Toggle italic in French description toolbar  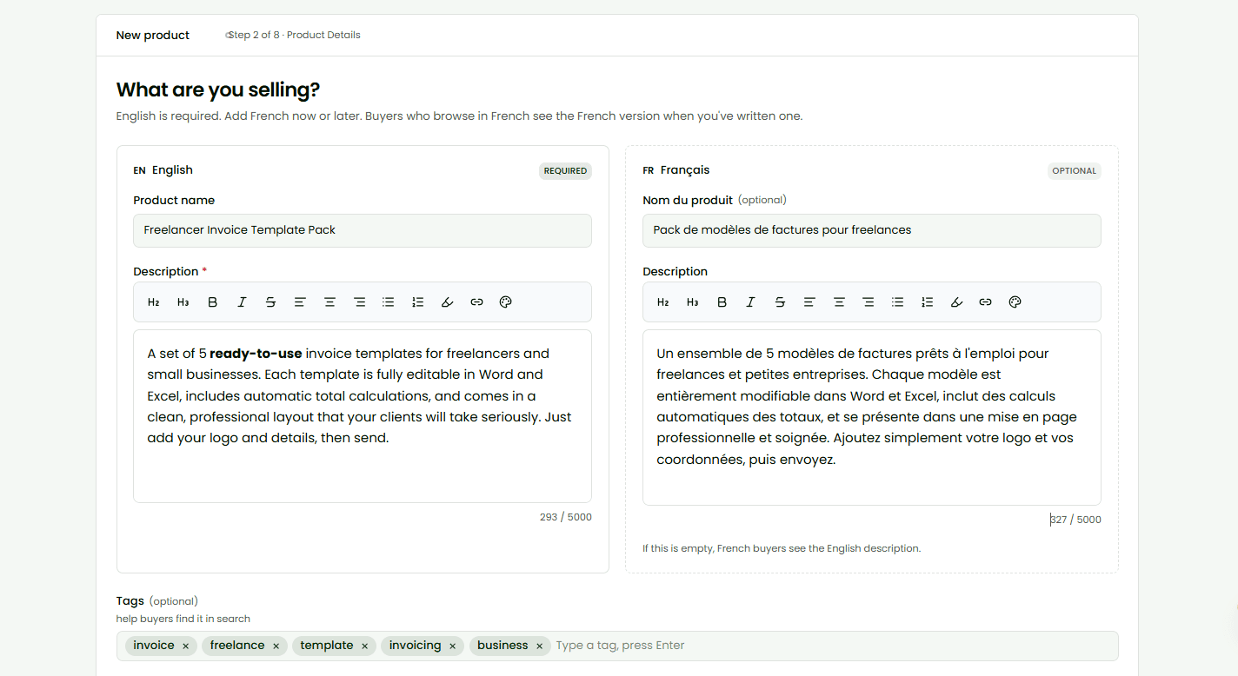coord(750,302)
